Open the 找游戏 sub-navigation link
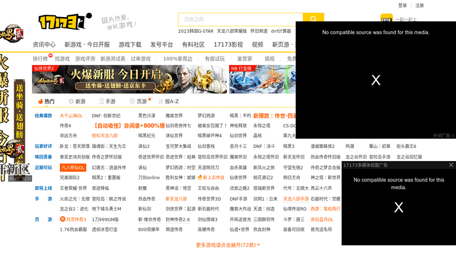This screenshot has width=456, height=256. [62, 59]
